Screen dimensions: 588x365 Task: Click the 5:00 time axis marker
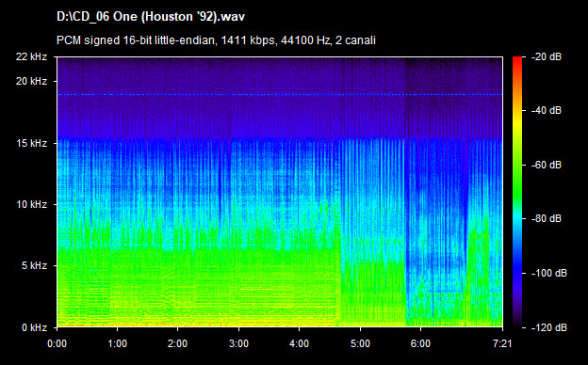pos(360,343)
